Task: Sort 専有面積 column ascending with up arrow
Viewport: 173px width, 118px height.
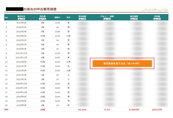Action: (81, 19)
